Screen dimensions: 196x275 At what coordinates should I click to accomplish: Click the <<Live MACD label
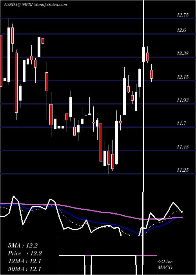click(x=165, y=264)
